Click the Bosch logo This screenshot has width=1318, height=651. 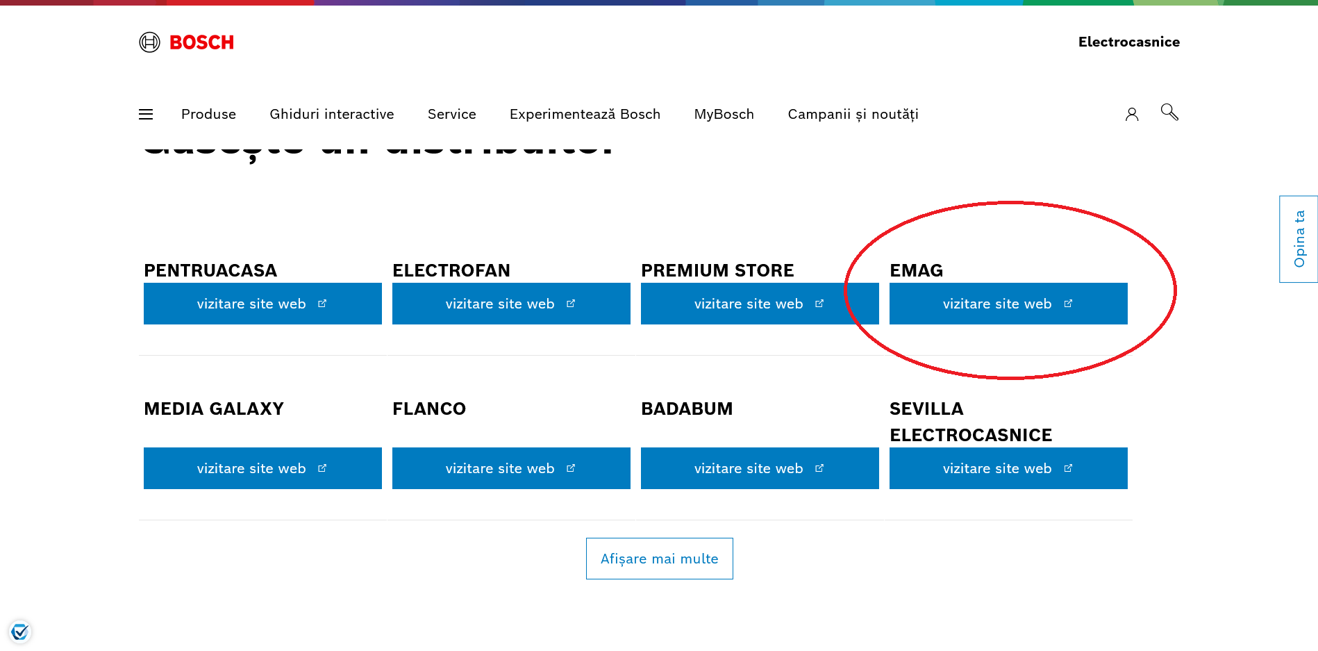point(186,42)
